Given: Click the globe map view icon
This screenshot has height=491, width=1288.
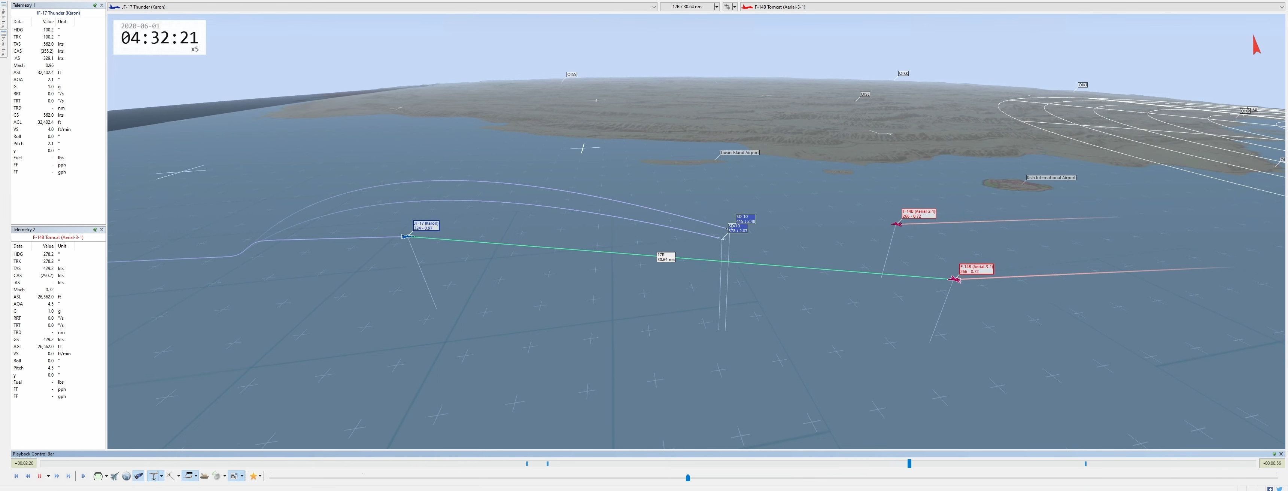Looking at the screenshot, I should click(x=127, y=476).
